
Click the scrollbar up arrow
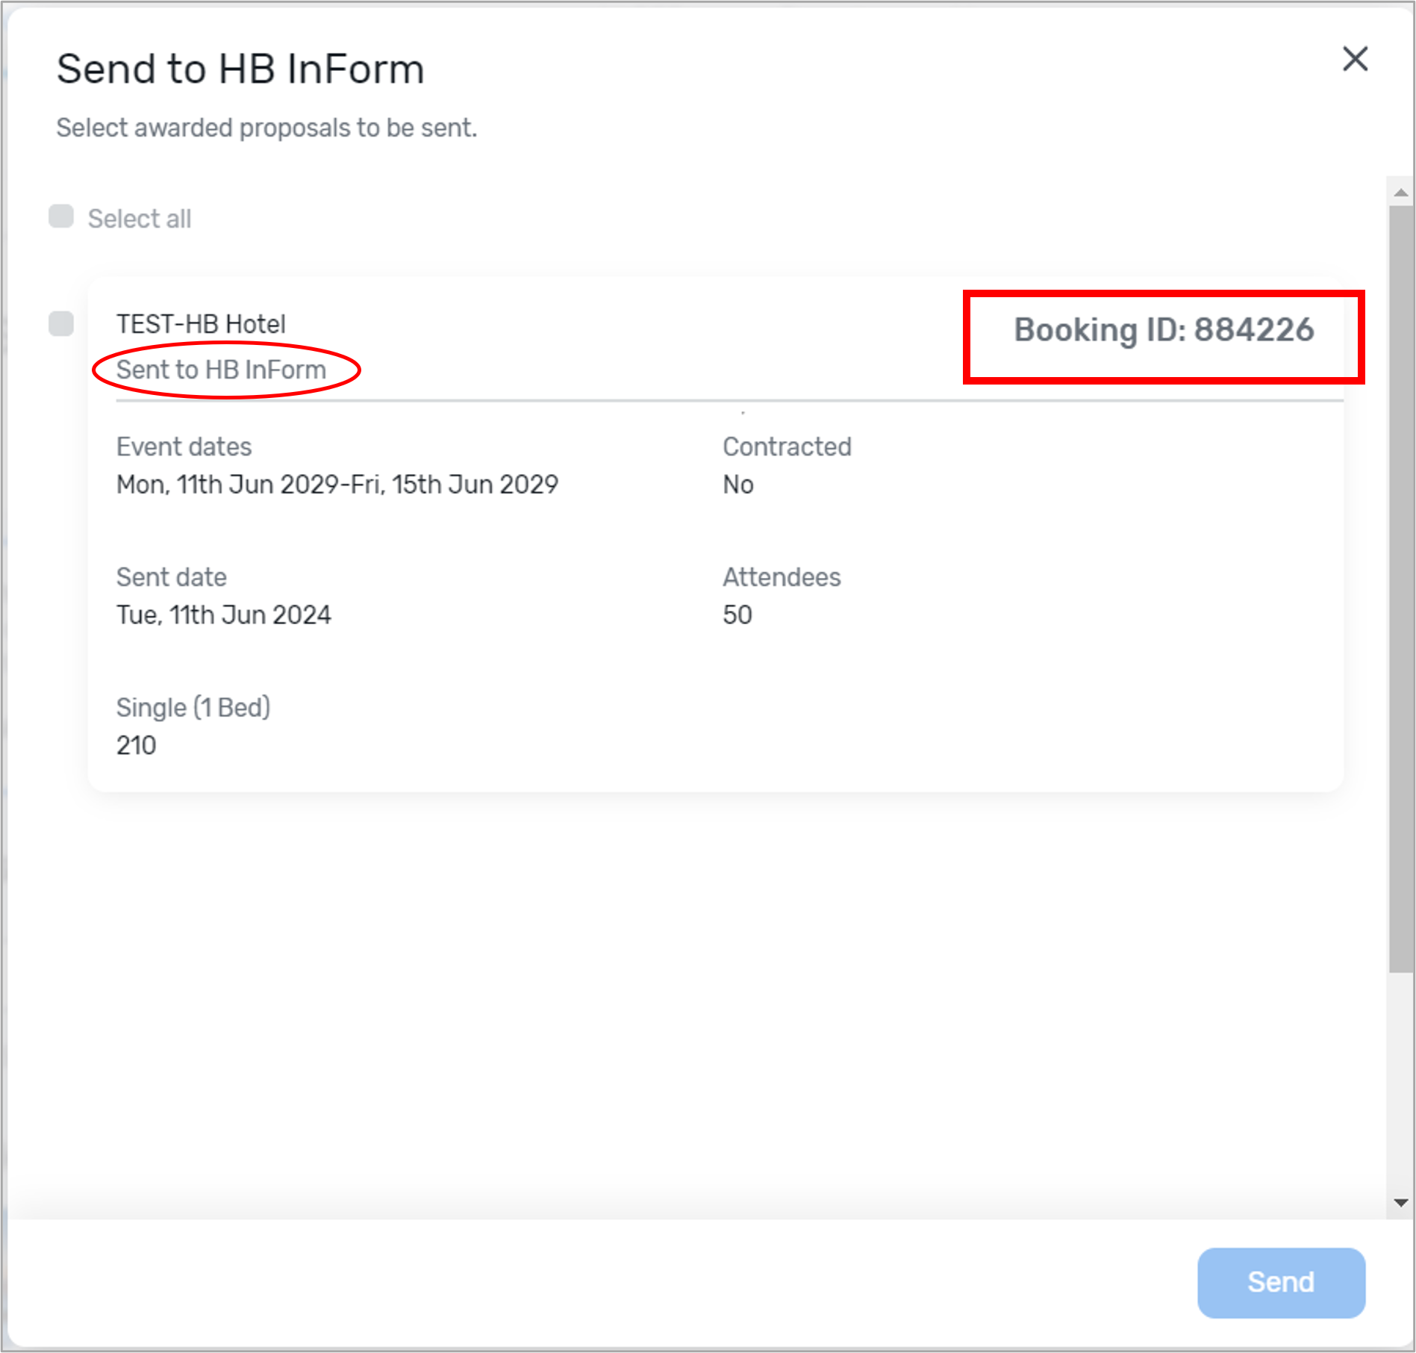(1400, 193)
